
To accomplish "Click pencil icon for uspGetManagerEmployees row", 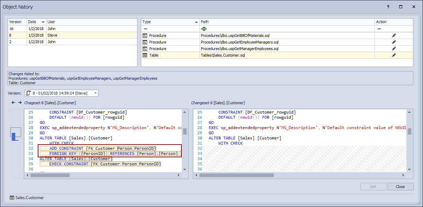I will [x=394, y=49].
